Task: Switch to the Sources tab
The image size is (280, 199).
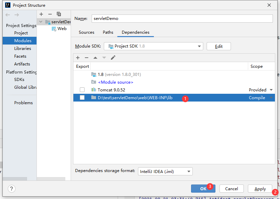Action: coord(87,32)
